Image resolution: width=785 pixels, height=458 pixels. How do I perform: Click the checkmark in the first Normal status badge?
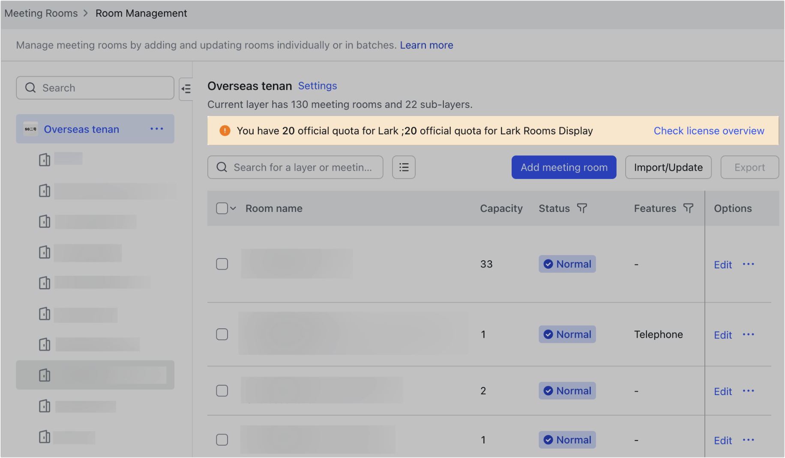548,264
